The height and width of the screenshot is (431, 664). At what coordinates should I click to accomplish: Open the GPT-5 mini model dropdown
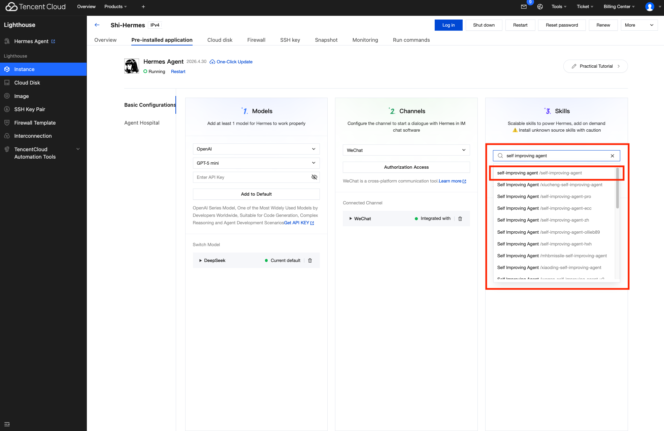click(256, 163)
